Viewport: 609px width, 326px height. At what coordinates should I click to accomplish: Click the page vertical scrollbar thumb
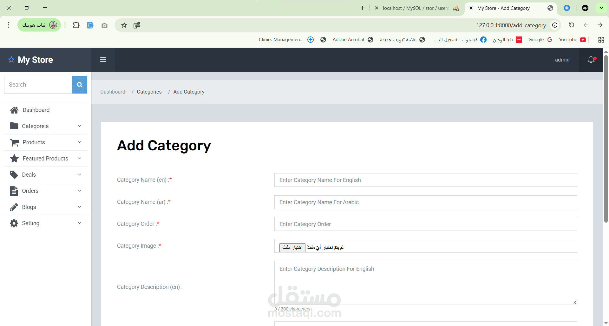pos(606,139)
